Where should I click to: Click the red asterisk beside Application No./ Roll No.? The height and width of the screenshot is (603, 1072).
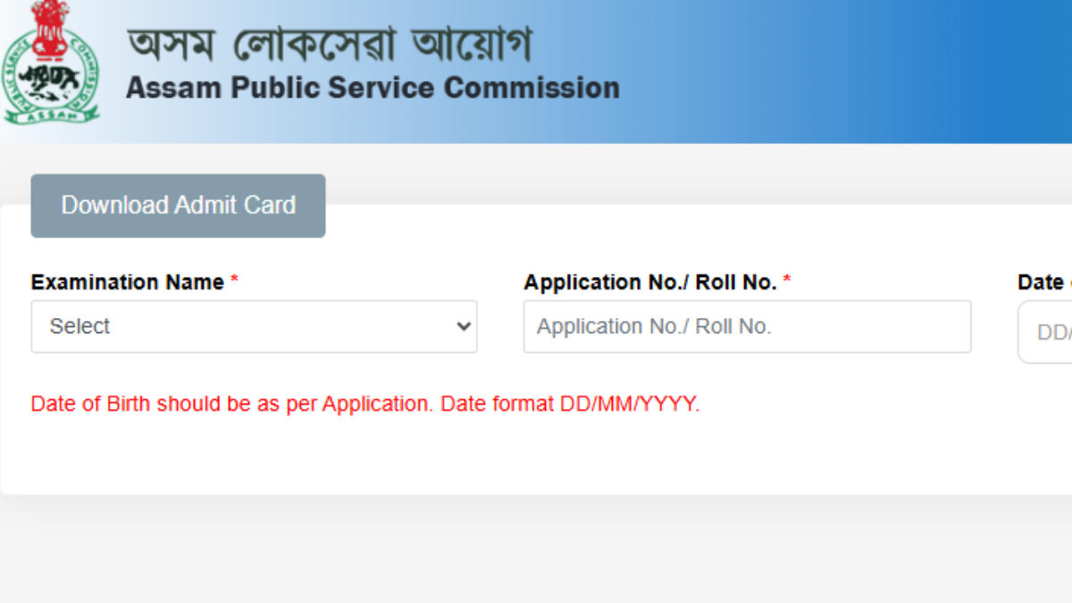click(x=787, y=282)
